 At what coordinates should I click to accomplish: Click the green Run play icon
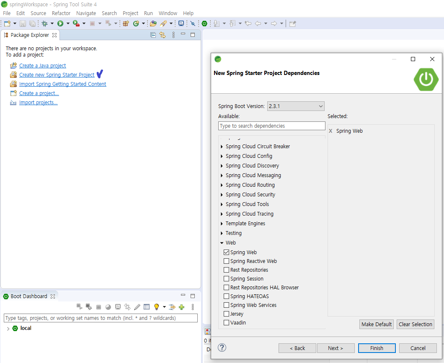pos(60,23)
